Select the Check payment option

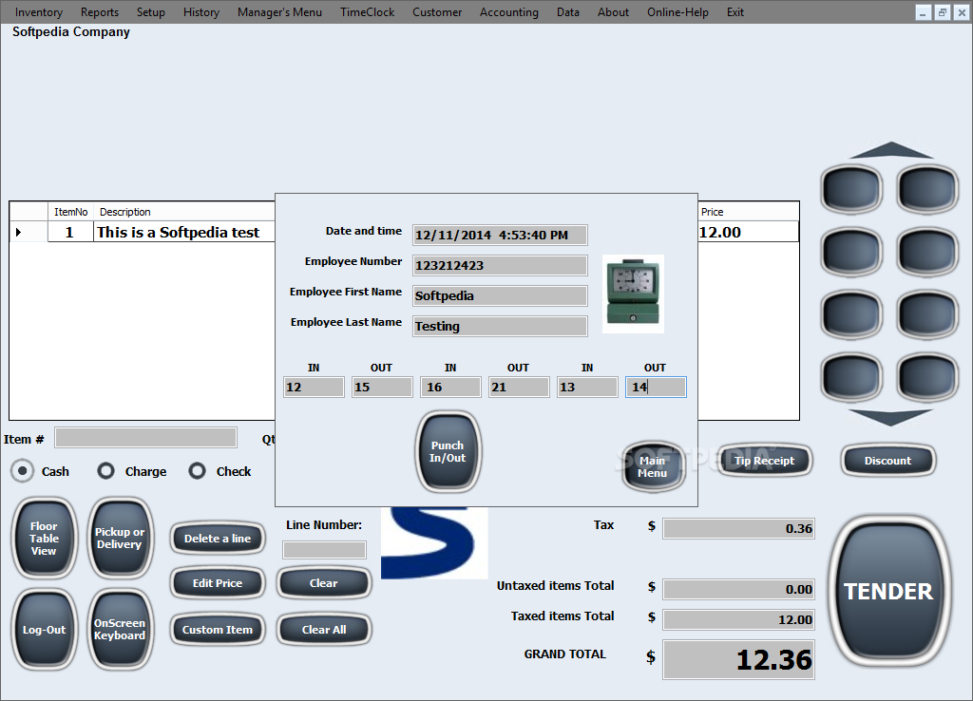198,471
